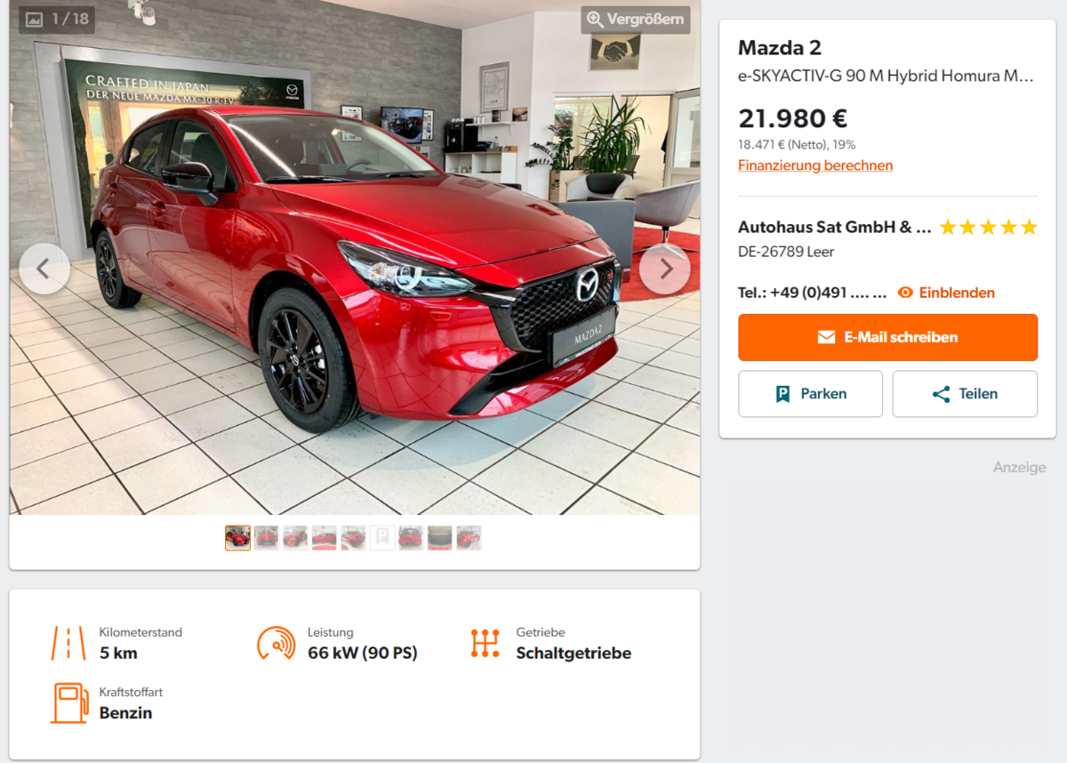This screenshot has height=763, width=1067.
Task: Open Autohaus Sat GmbH dealer name
Action: click(x=835, y=227)
